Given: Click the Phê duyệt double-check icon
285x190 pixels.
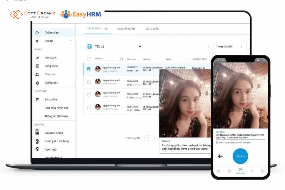Looking at the screenshot, I should pos(37,58).
